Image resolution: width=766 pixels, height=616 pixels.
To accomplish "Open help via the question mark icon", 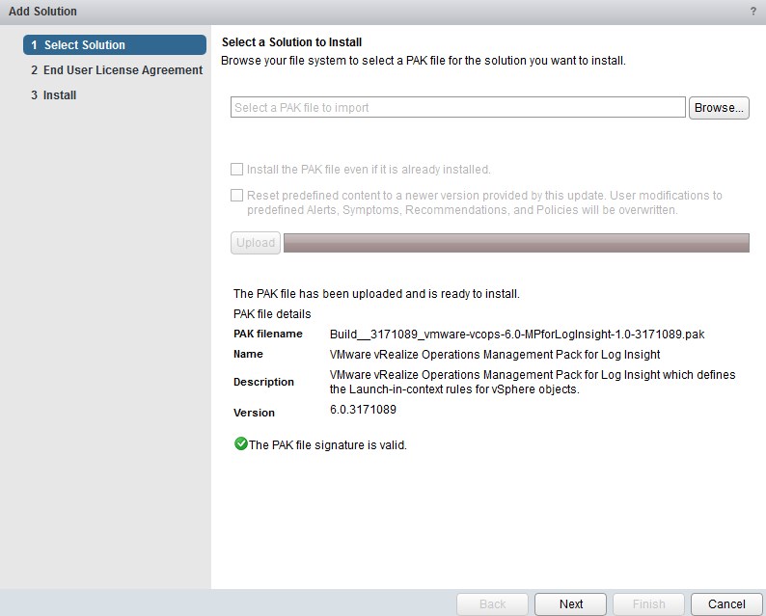I will tap(752, 11).
